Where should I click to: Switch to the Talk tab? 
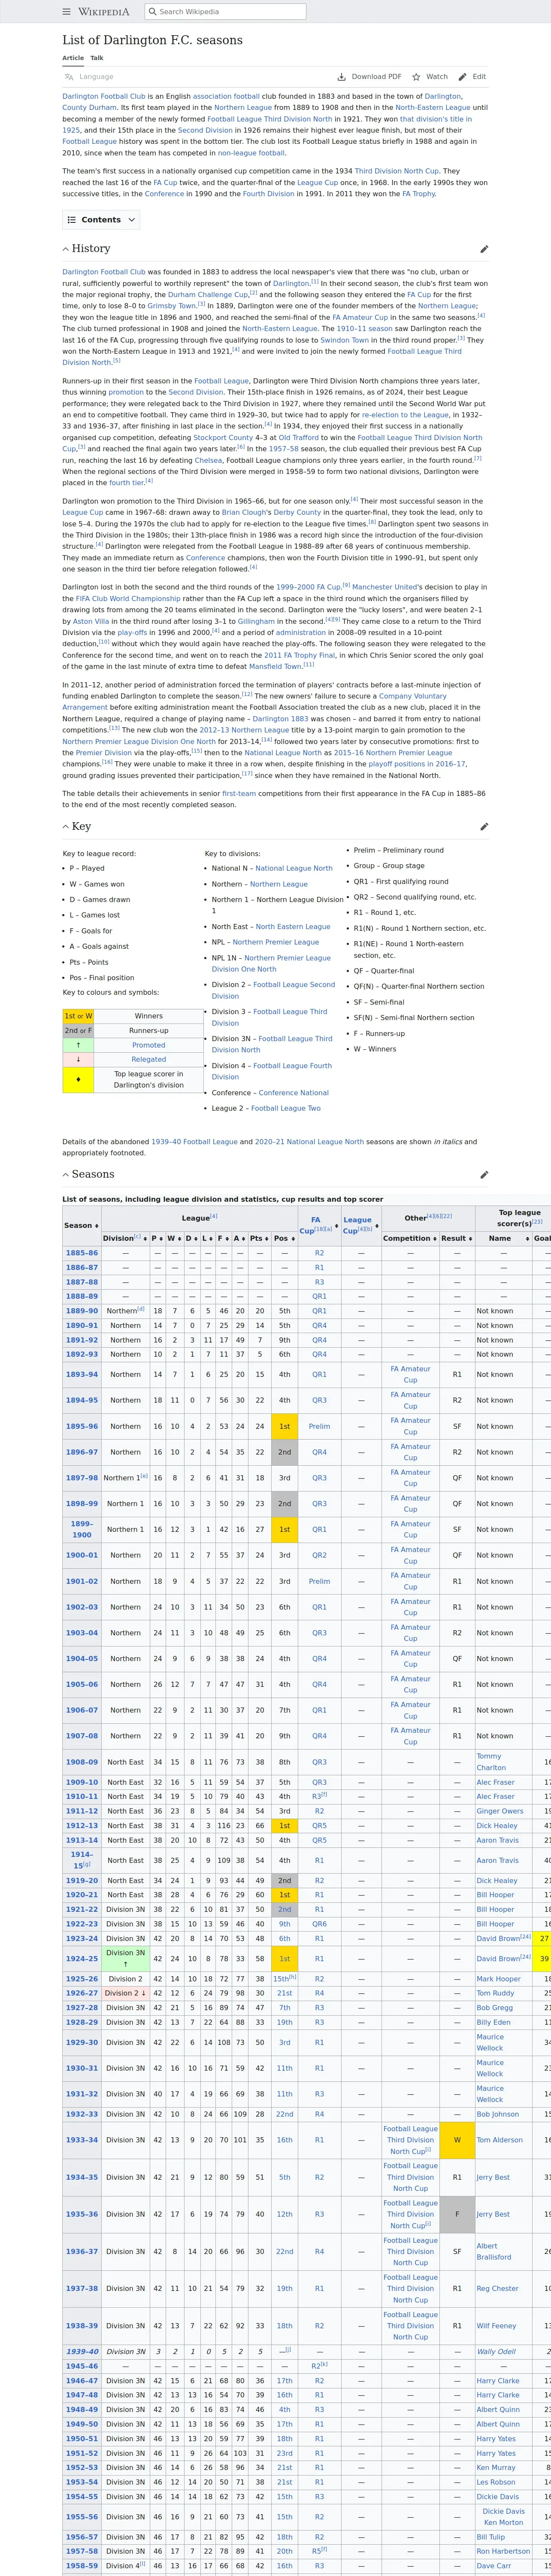tap(97, 58)
